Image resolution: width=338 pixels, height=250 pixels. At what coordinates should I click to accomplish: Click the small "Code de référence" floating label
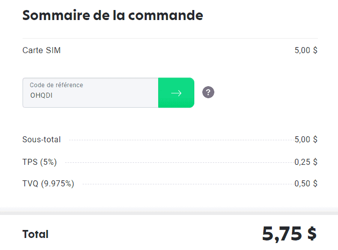point(56,85)
